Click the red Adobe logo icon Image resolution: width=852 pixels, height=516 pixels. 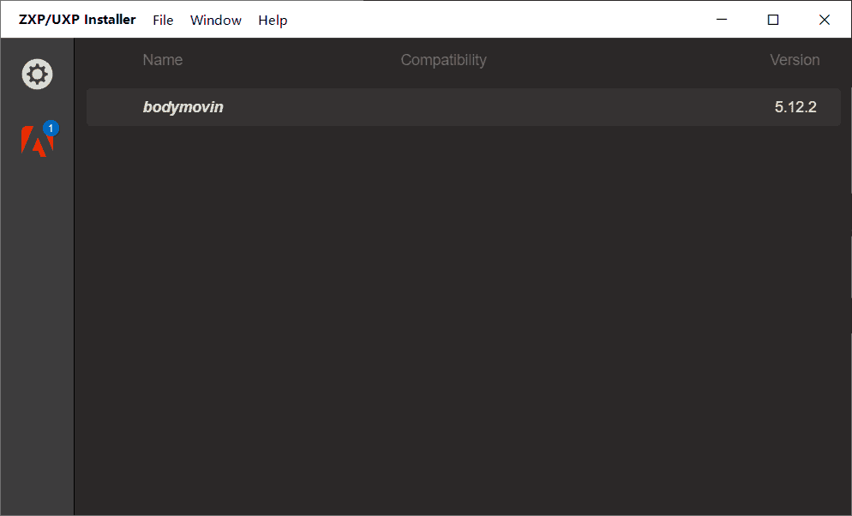coord(36,141)
